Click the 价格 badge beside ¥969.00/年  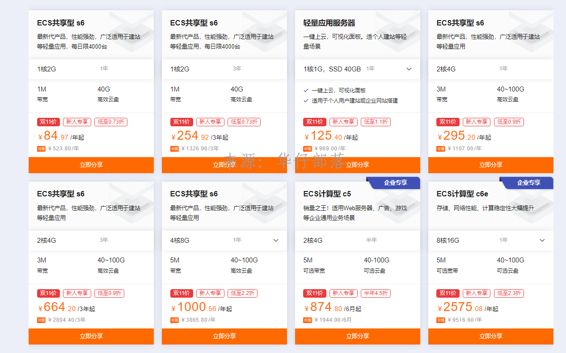point(308,149)
